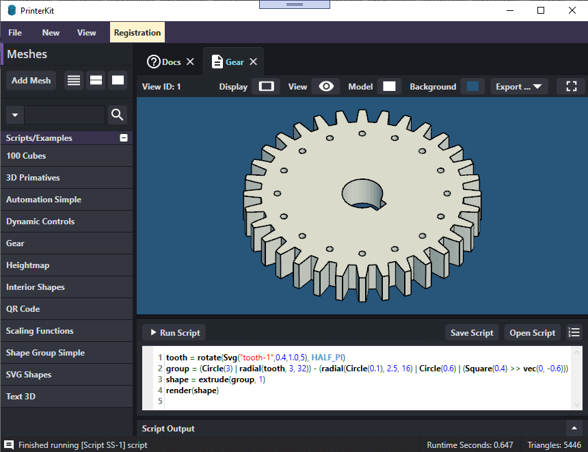Viewport: 588px width, 452px height.
Task: Open the white Model color swatch
Action: [x=389, y=87]
